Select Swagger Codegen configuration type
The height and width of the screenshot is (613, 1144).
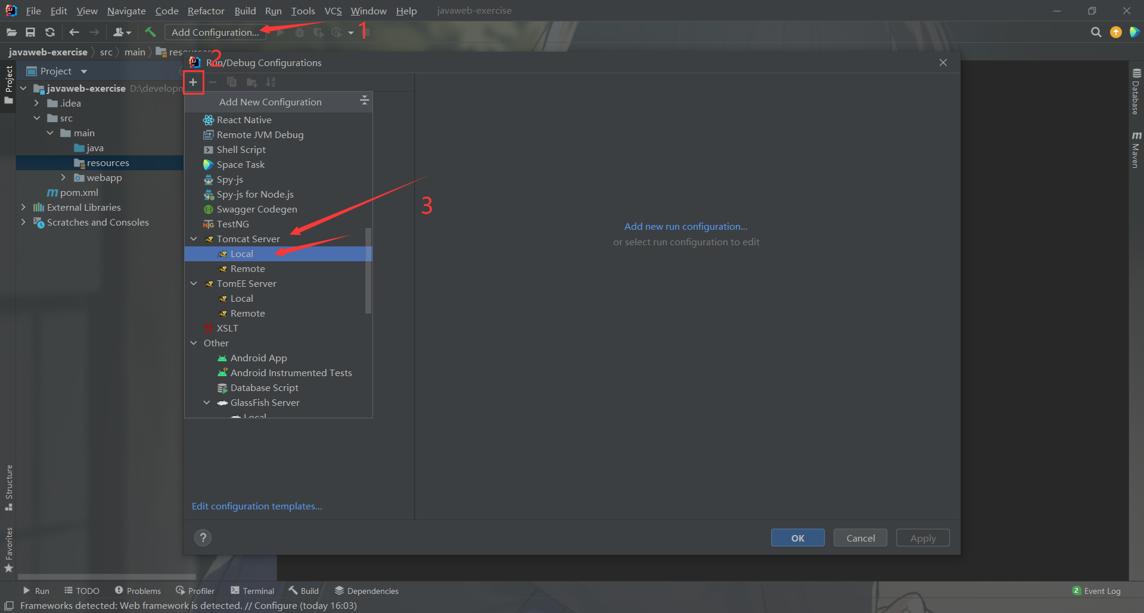pos(278,209)
